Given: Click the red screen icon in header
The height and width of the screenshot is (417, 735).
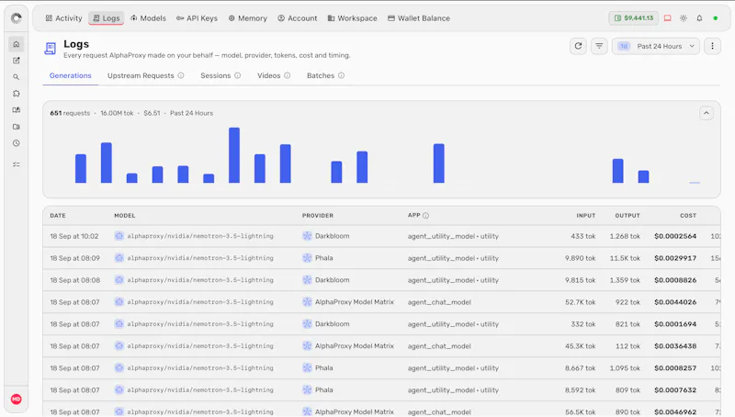Looking at the screenshot, I should [668, 18].
